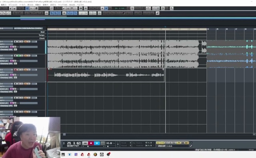Mute track 3
The height and width of the screenshot is (158, 256).
click(19, 70)
